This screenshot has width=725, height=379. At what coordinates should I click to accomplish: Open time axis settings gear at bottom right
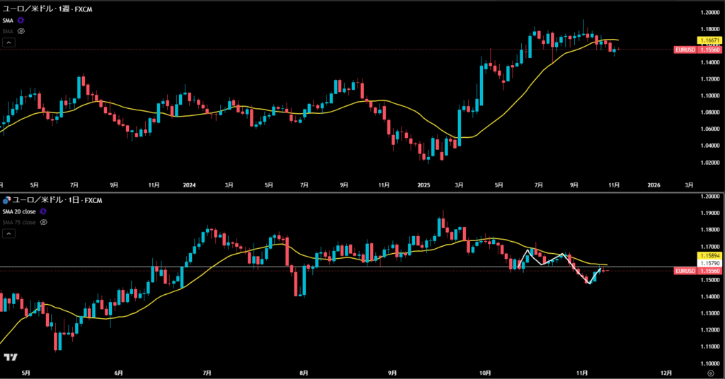click(x=710, y=371)
